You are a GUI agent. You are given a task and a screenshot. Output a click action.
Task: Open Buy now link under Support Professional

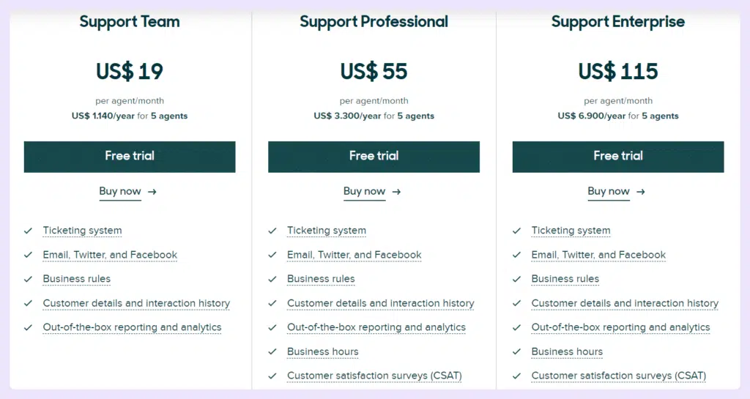(364, 192)
